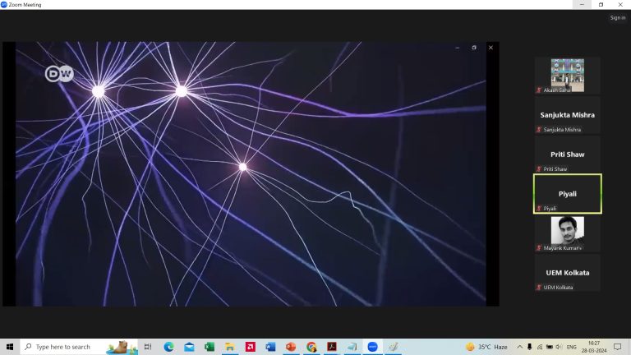Open Adobe Acrobat from taskbar

pyautogui.click(x=332, y=347)
